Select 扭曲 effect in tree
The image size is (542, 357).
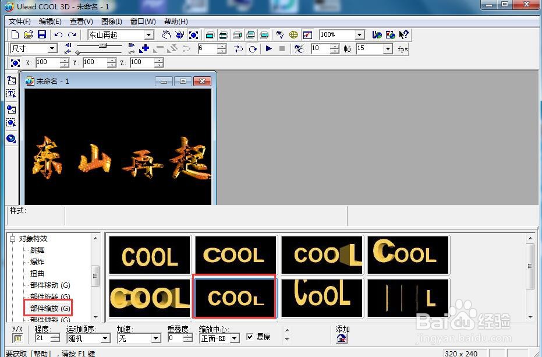37,273
